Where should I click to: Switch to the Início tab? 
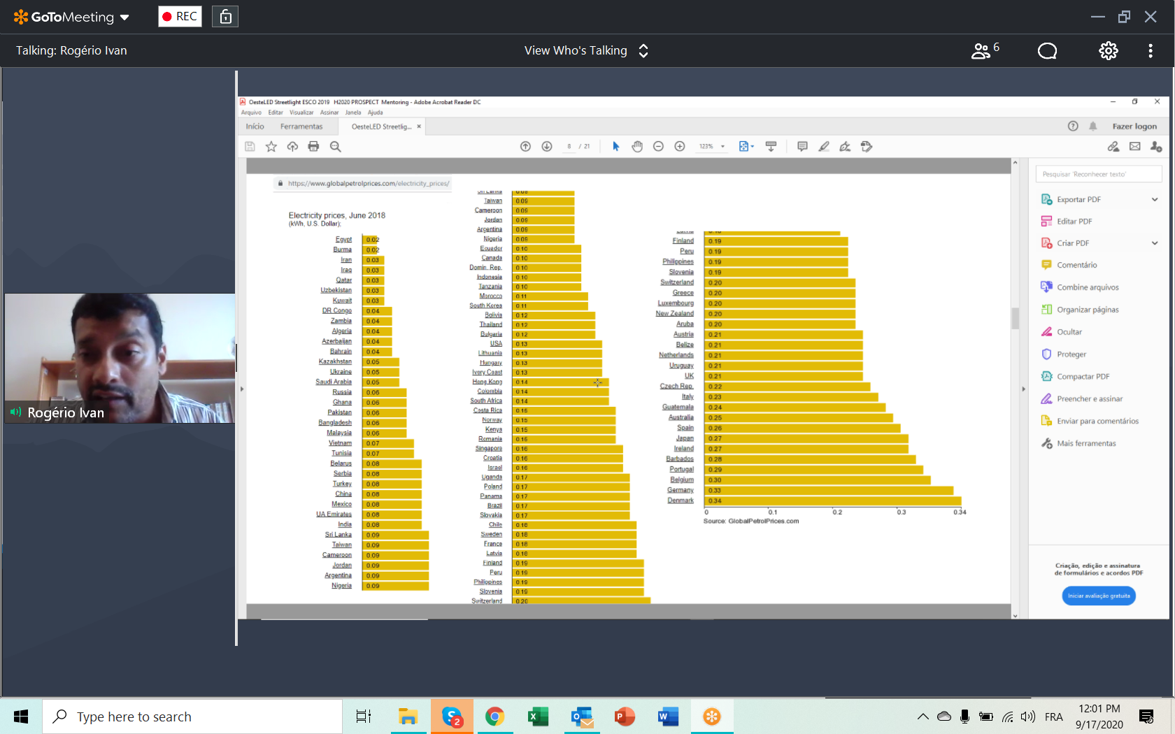pos(255,127)
